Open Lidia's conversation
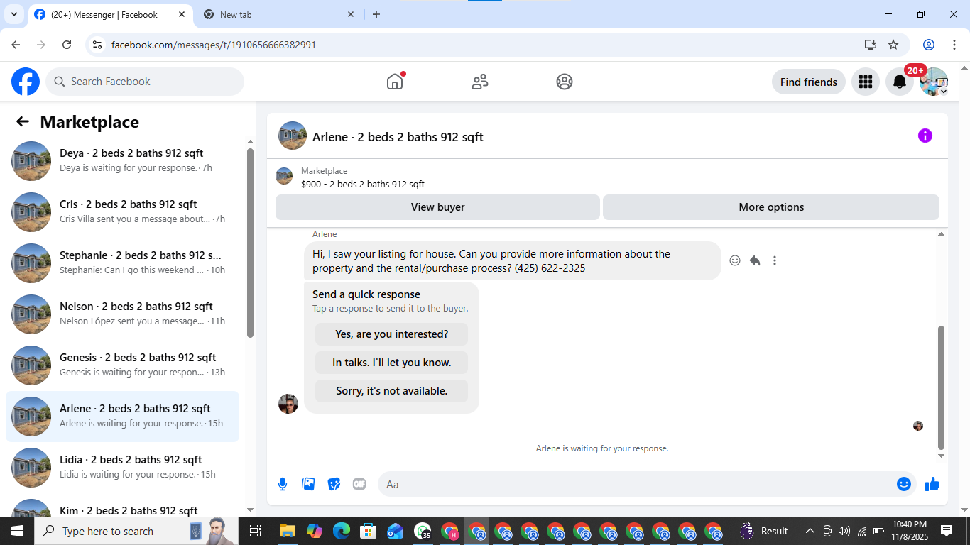Image resolution: width=970 pixels, height=545 pixels. (122, 468)
